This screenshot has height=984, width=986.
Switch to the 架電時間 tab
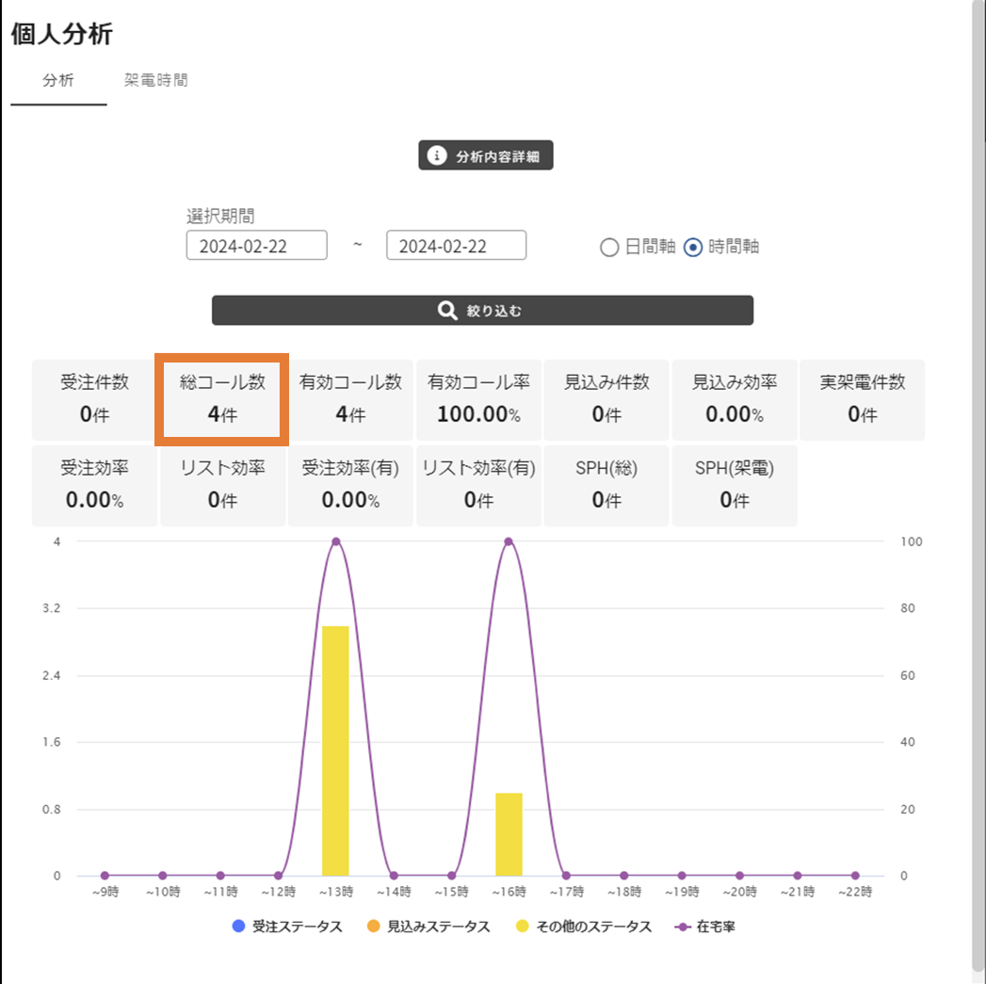click(x=156, y=81)
